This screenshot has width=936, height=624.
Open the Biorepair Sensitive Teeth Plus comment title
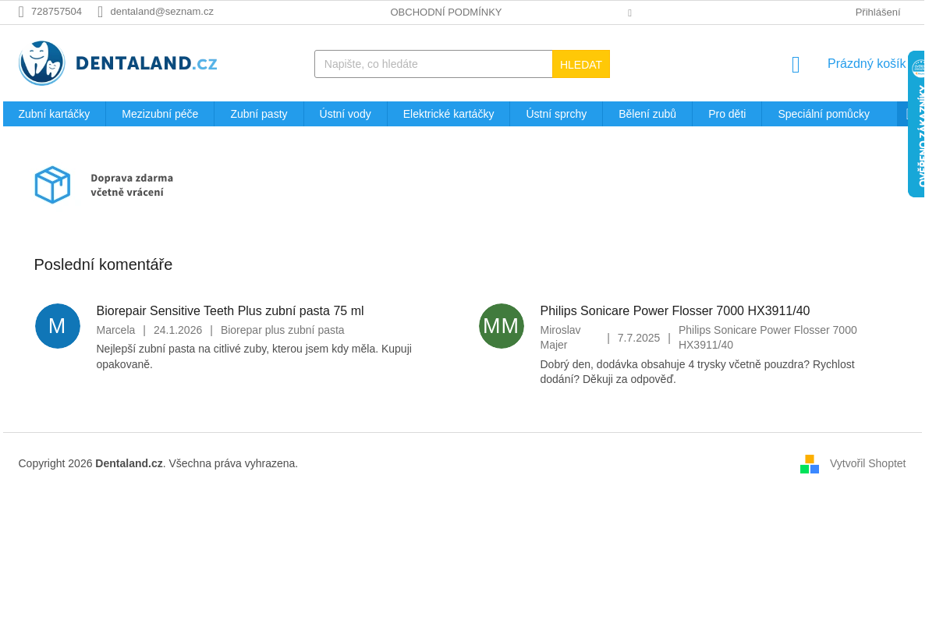pos(230,311)
